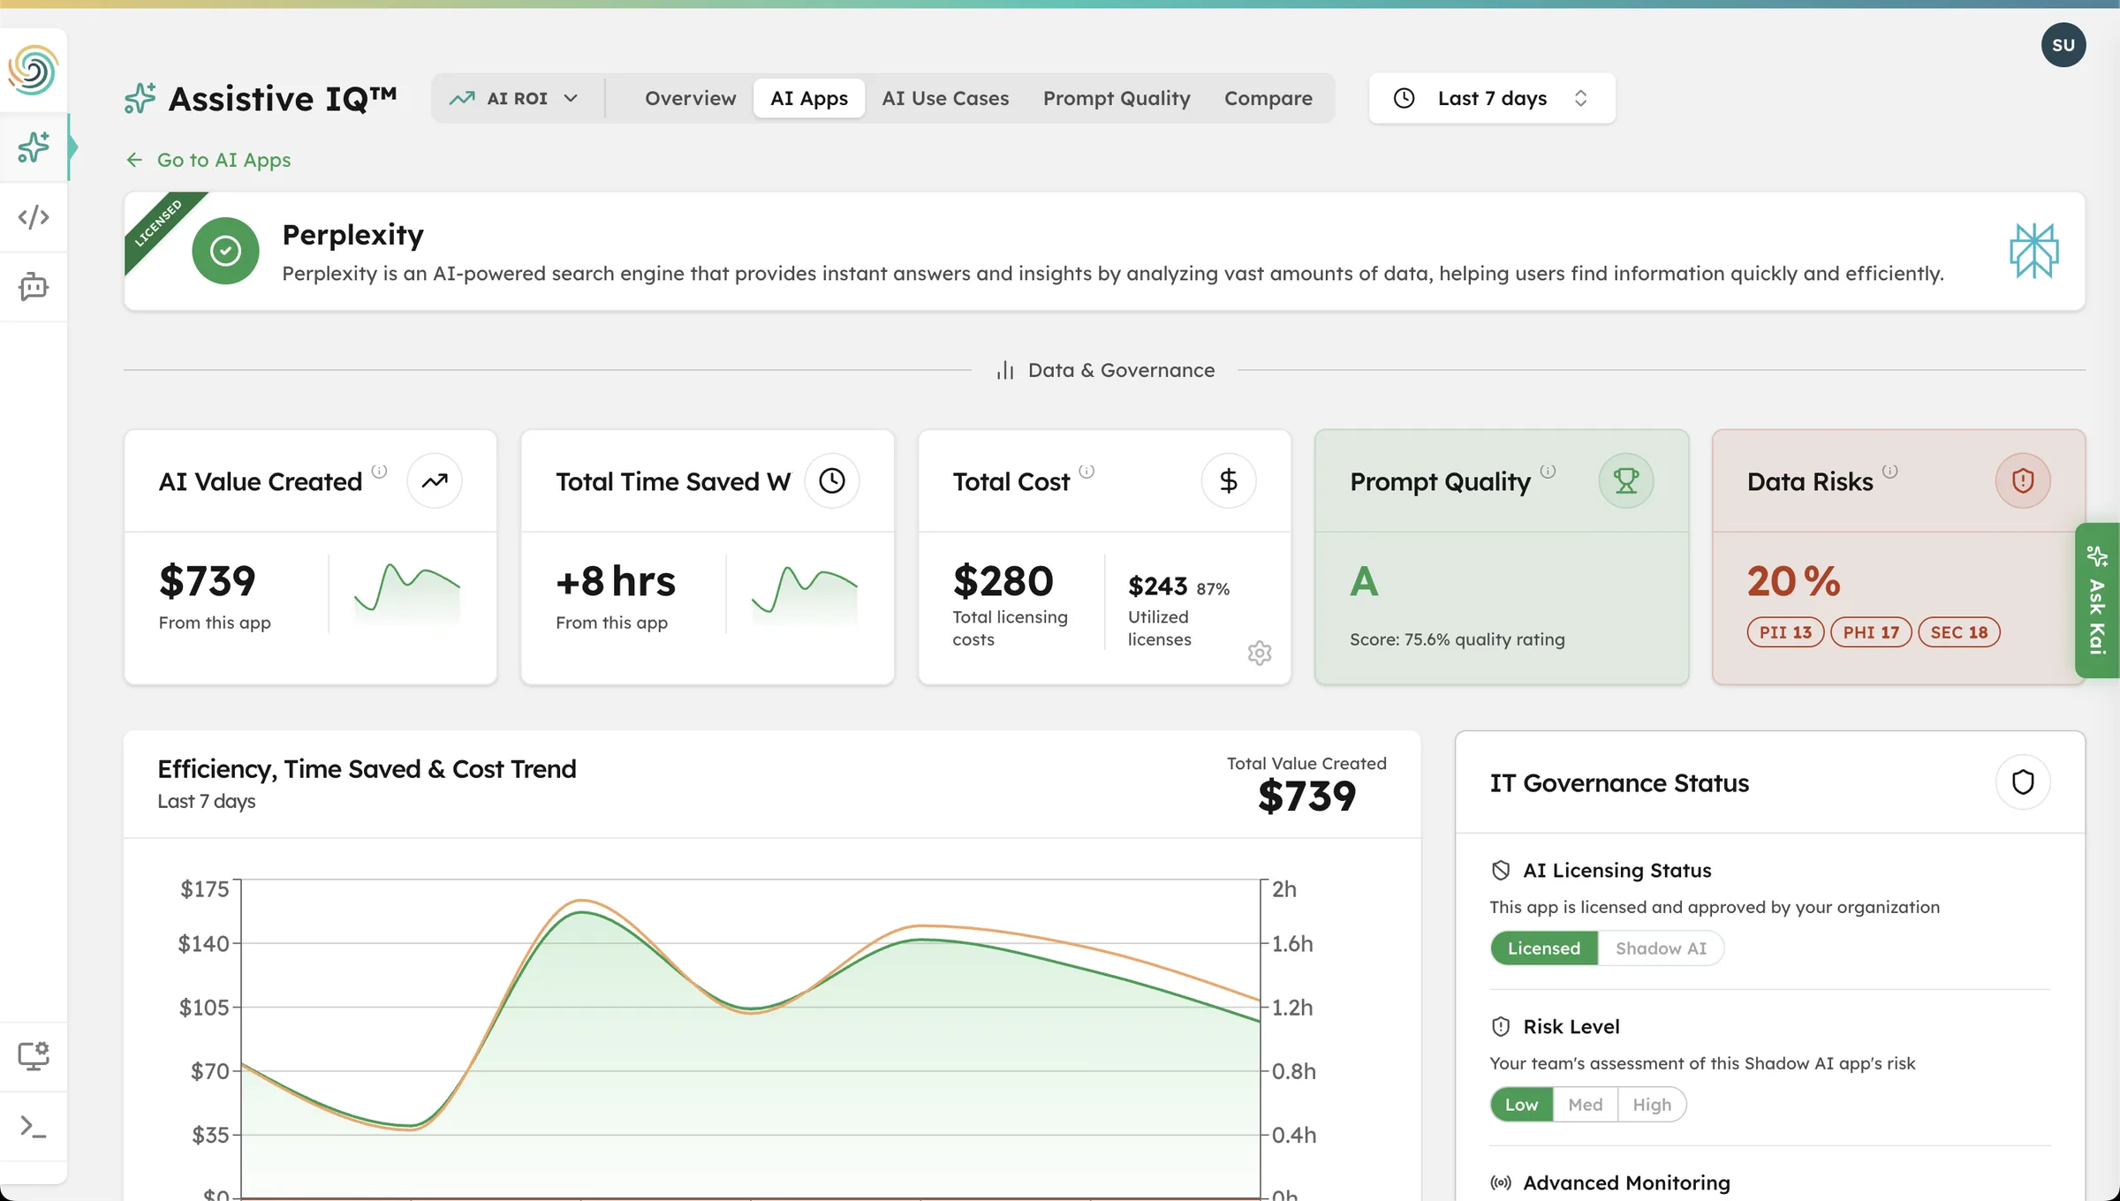Open the Last 7 days range selector
Image resolution: width=2120 pixels, height=1201 pixels.
(1492, 98)
